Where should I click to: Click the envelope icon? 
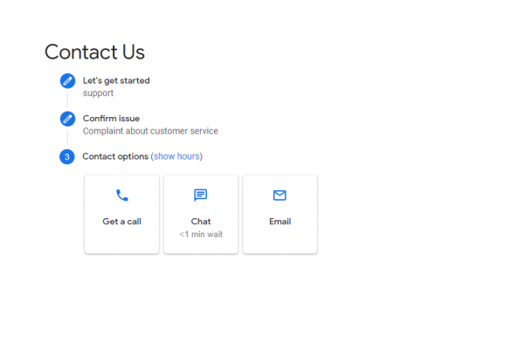point(279,195)
